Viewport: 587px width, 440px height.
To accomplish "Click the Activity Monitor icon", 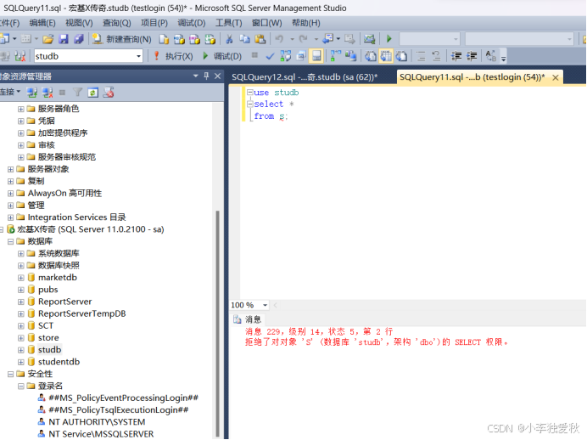I will click(x=369, y=38).
